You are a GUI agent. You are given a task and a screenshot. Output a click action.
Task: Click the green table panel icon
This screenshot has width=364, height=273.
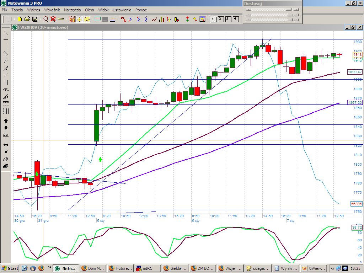tap(98, 19)
